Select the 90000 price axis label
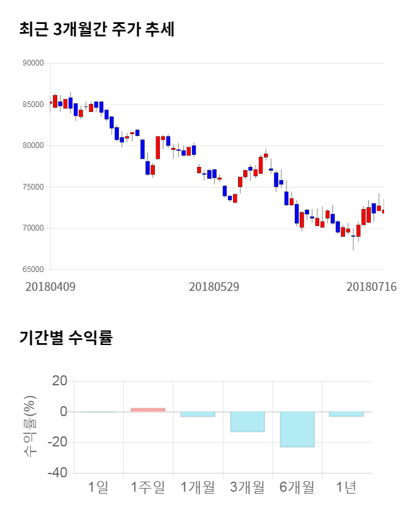The height and width of the screenshot is (510, 403). [31, 63]
